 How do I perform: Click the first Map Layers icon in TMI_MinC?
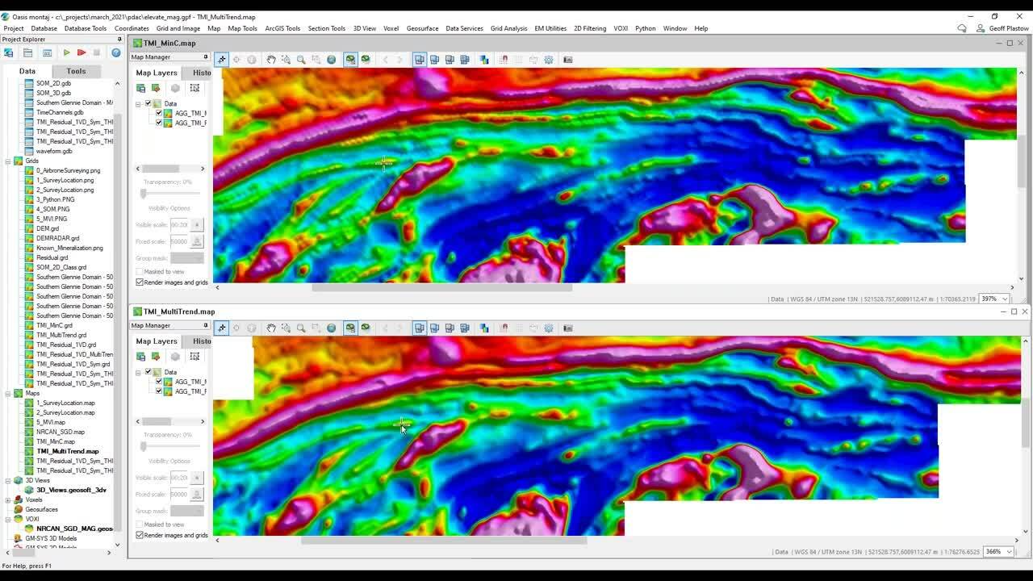140,88
